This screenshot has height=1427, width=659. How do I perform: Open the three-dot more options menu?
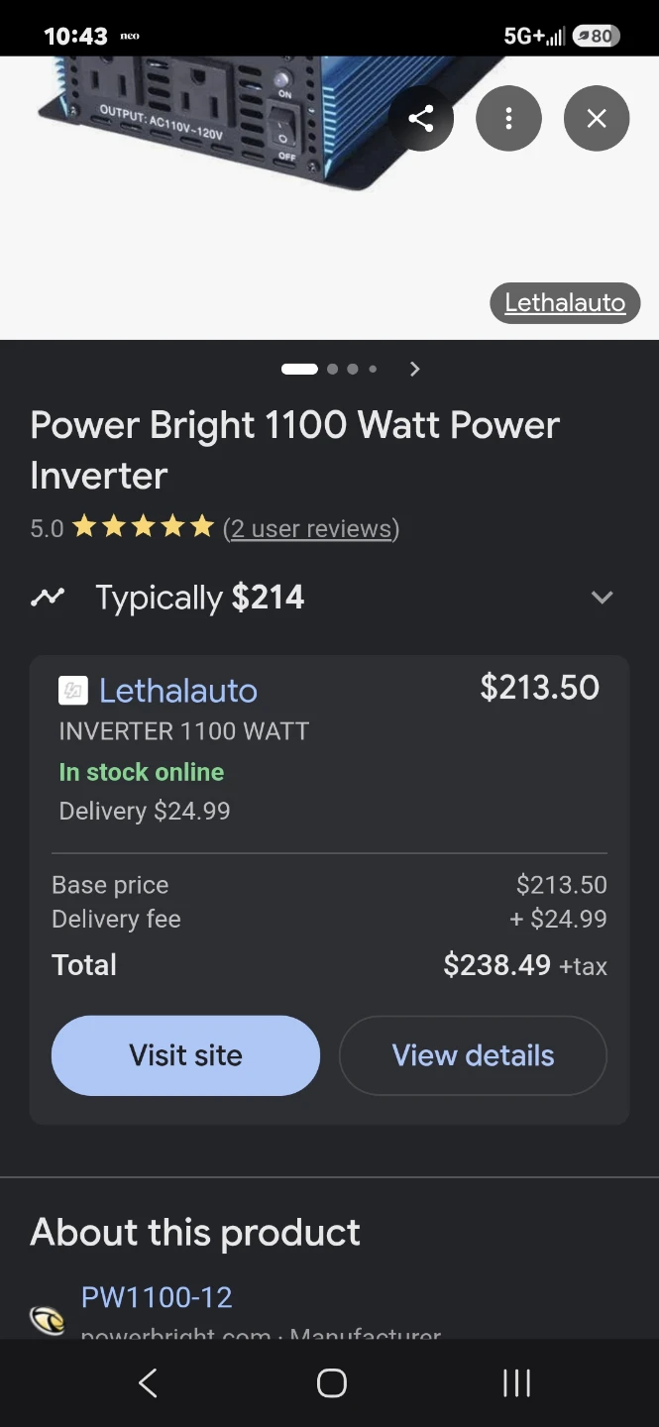(508, 119)
